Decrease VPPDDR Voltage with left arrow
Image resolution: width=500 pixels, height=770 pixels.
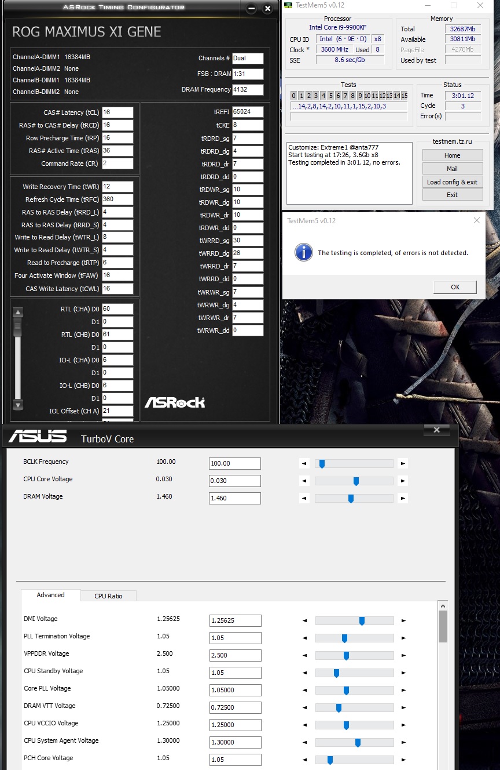point(305,655)
